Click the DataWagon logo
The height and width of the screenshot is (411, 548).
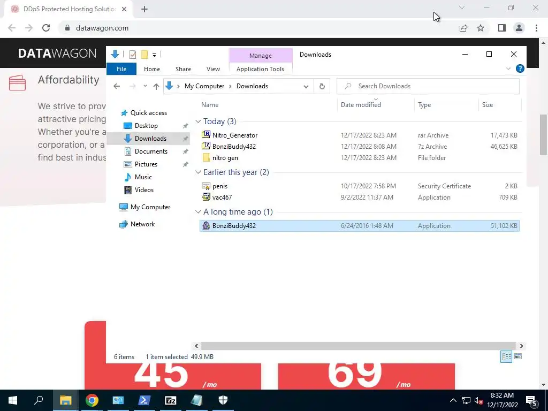[x=57, y=54]
